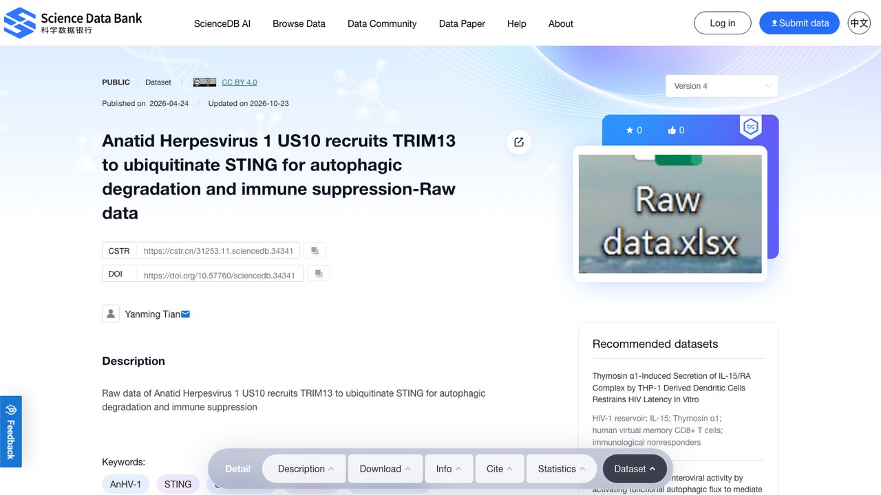Click the CSTR URL field
The height and width of the screenshot is (495, 881).
219,251
